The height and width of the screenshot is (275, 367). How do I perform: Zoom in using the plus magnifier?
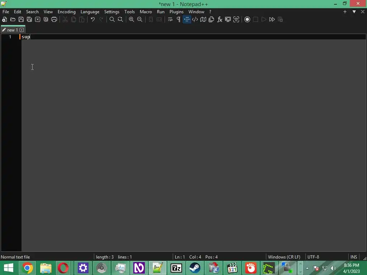(x=132, y=19)
